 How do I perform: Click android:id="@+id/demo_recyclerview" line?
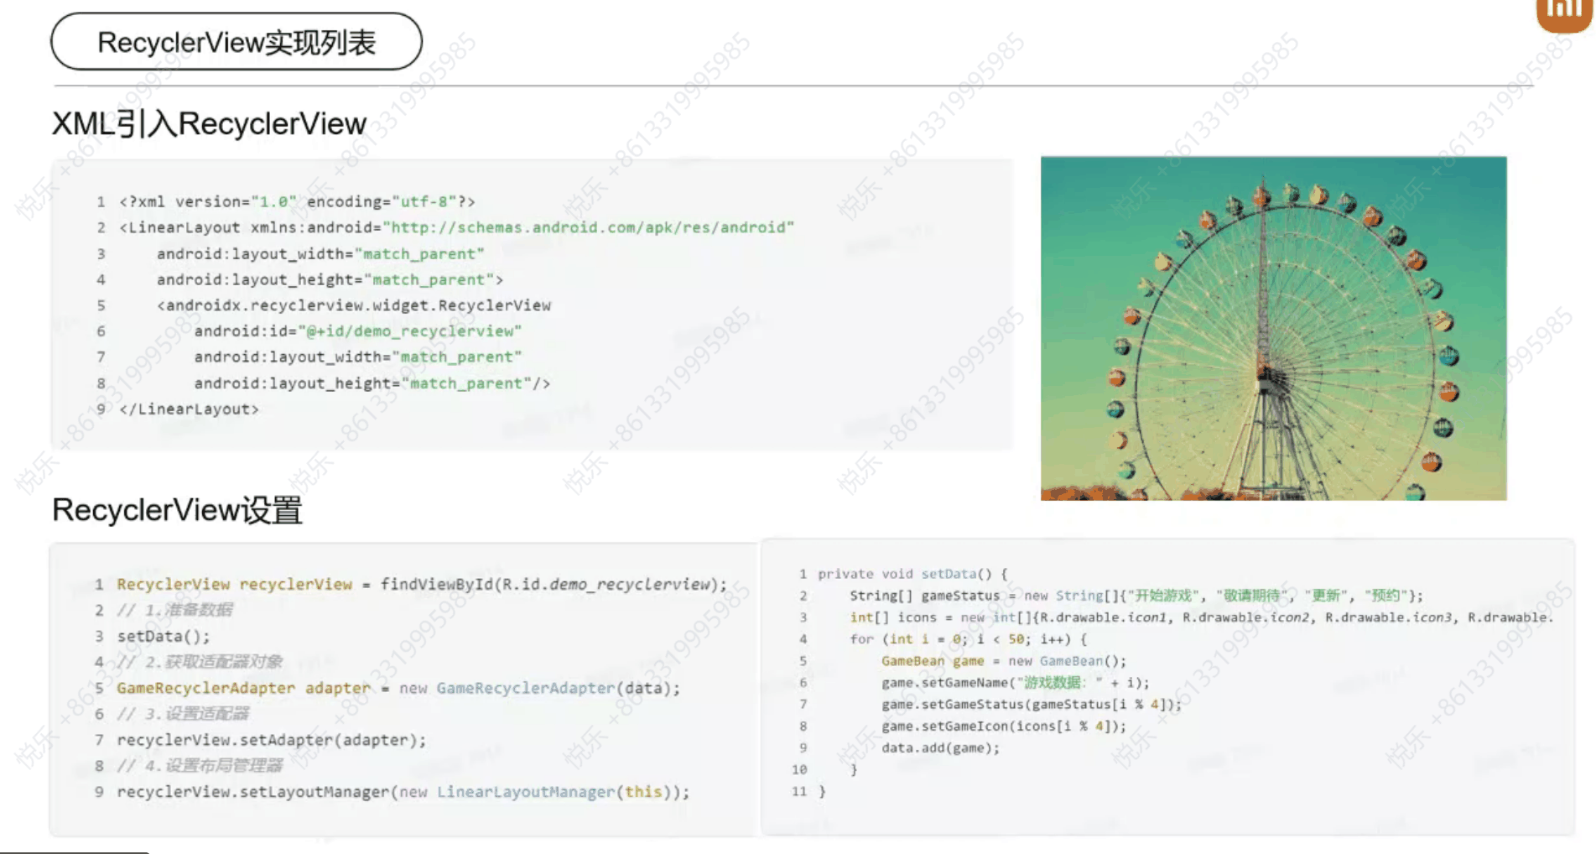coord(358,331)
